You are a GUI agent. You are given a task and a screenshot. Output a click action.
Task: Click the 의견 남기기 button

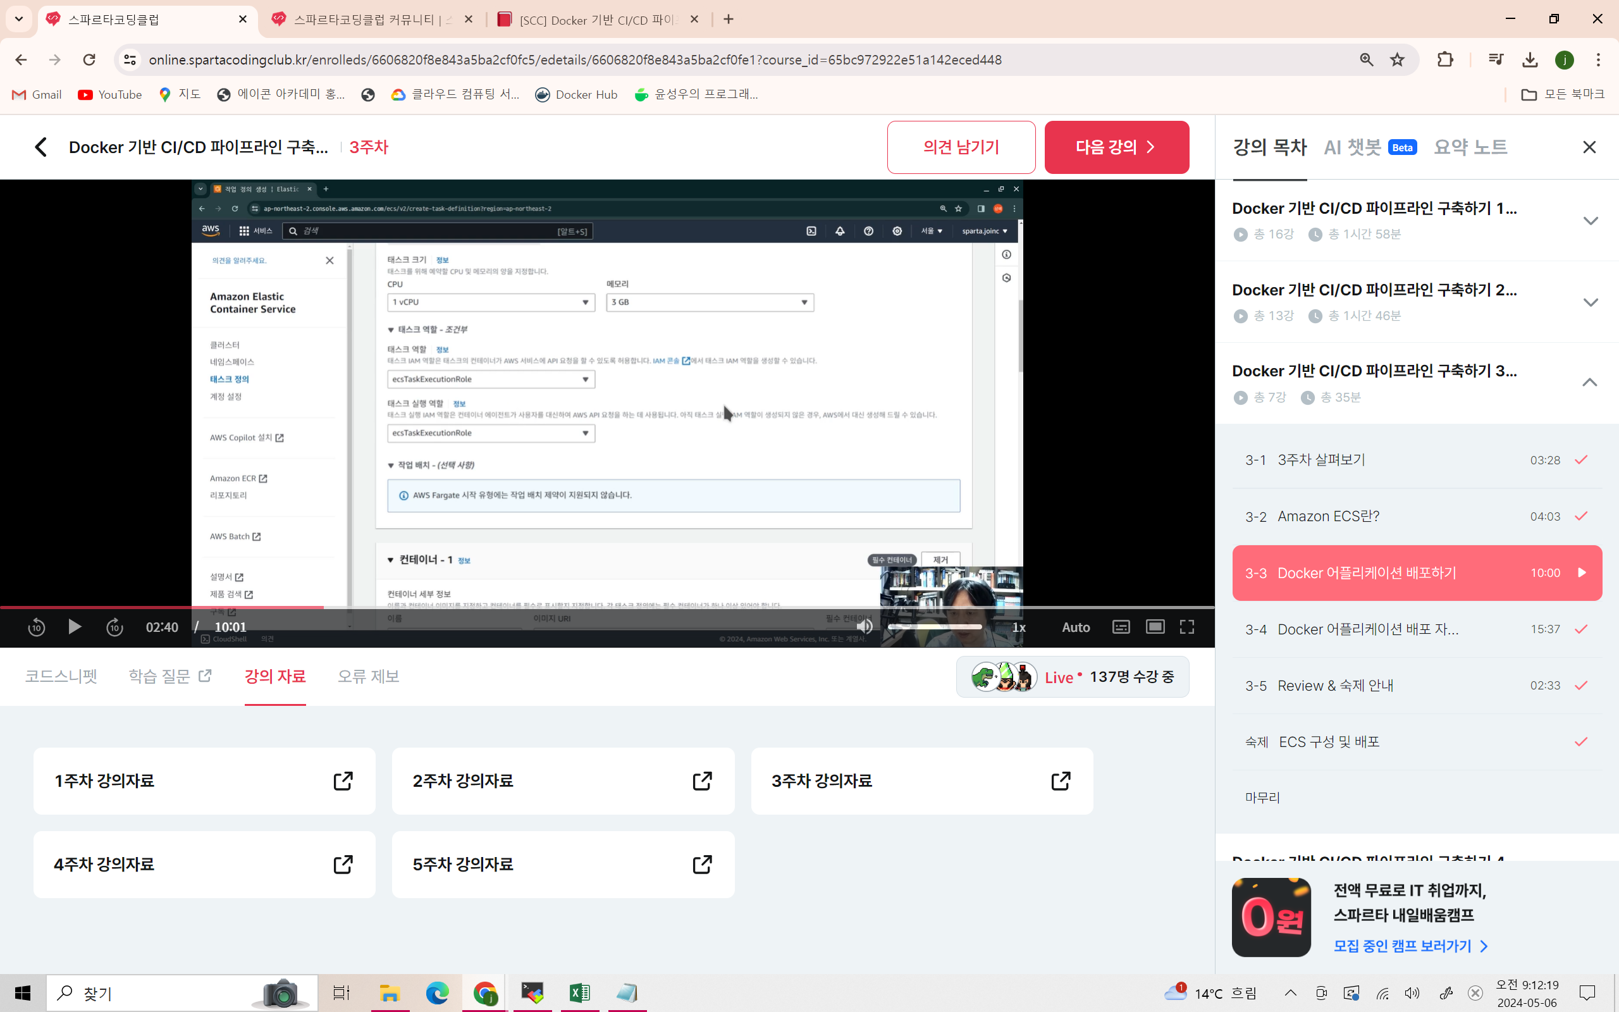[961, 147]
